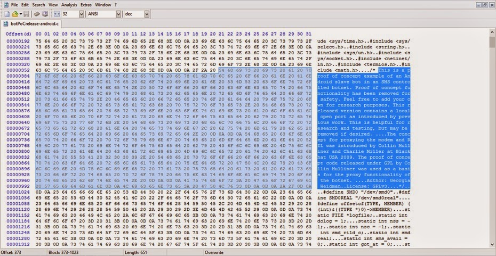Create a new file with the blank page icon
The height and width of the screenshot is (256, 496).
tap(7, 14)
